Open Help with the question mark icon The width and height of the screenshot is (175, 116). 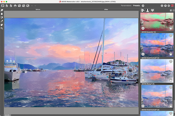[165, 5]
